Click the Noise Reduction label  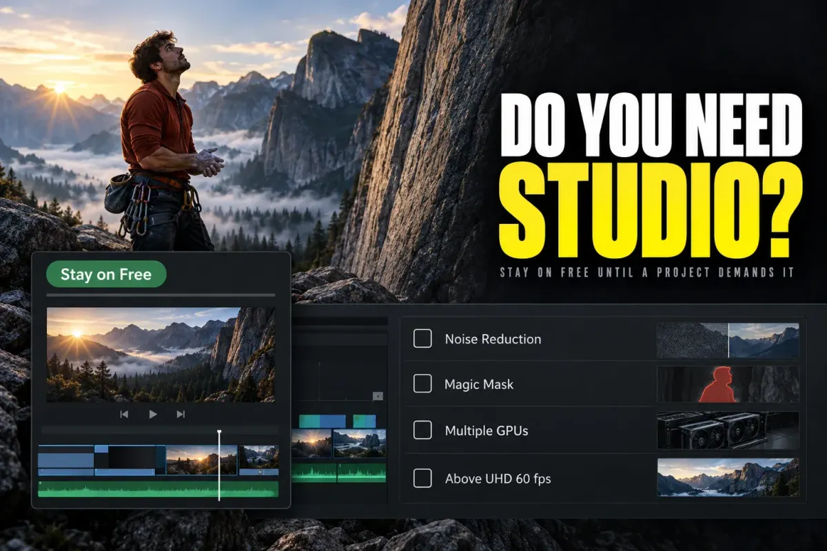[x=493, y=339]
